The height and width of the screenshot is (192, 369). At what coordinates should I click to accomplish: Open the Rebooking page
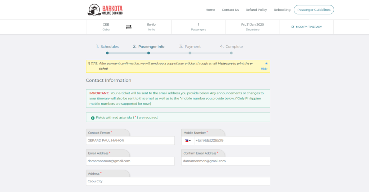click(x=282, y=10)
